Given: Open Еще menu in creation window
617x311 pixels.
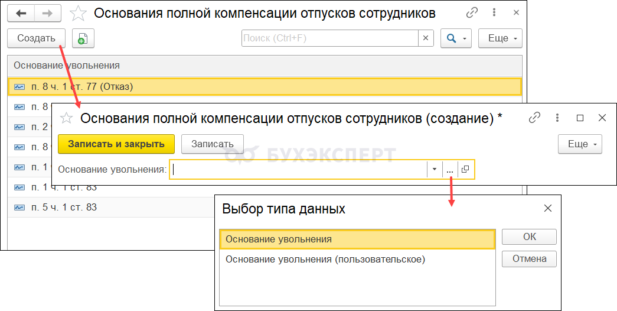Looking at the screenshot, I should click(580, 144).
